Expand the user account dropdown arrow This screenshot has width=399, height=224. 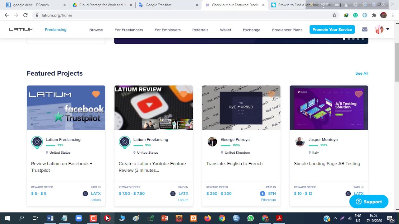pyautogui.click(x=388, y=29)
